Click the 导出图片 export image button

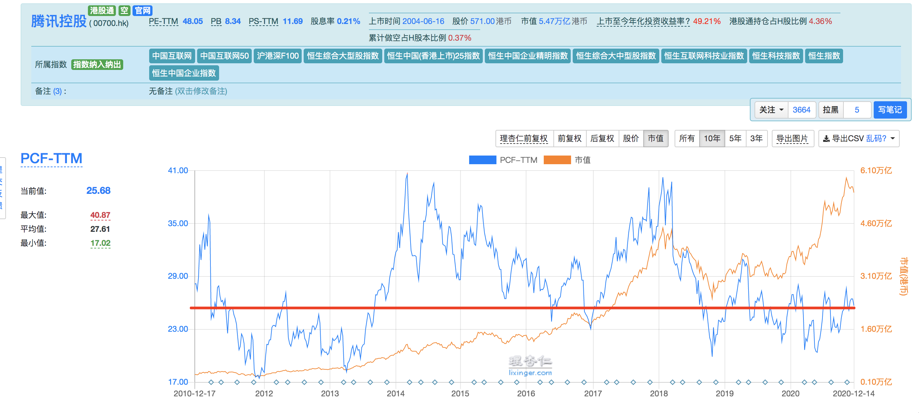point(792,139)
